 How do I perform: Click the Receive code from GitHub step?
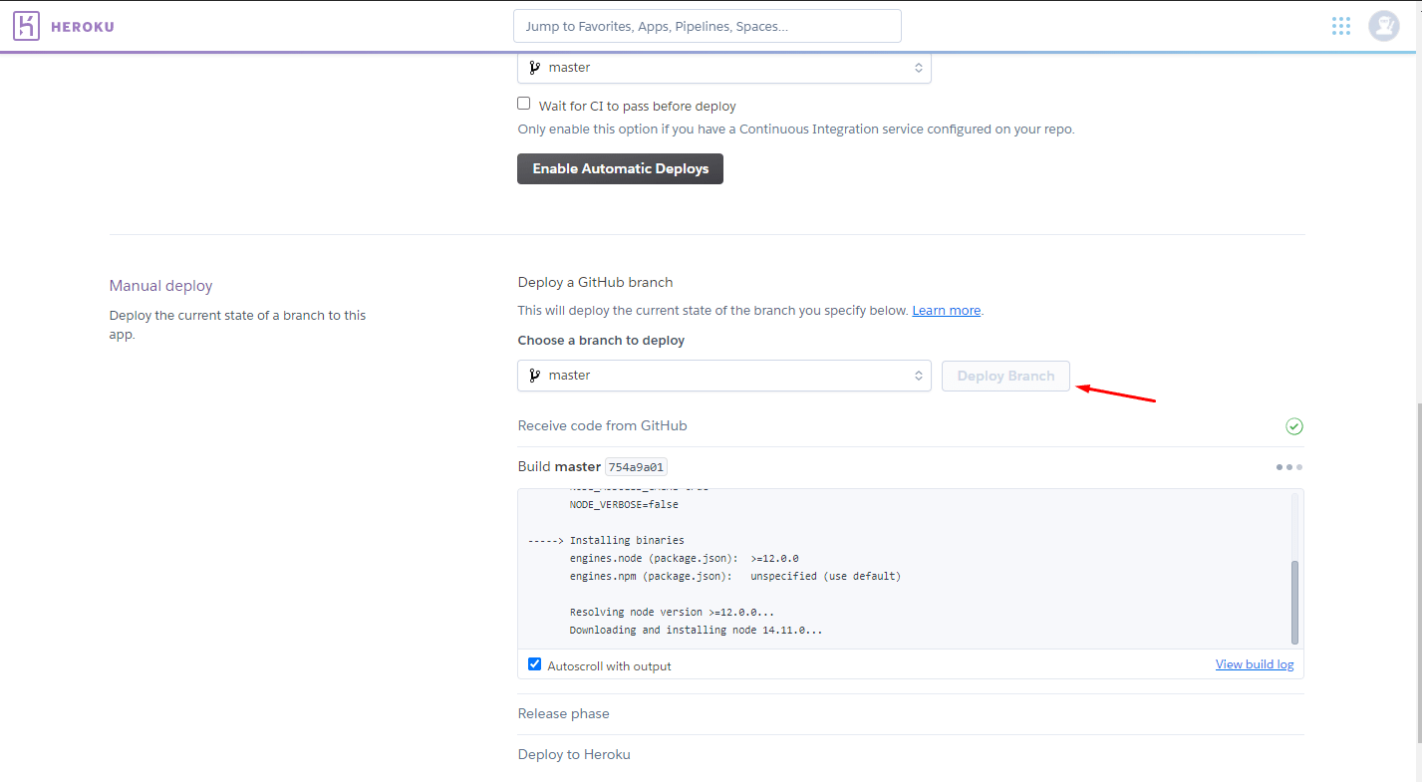click(x=603, y=426)
